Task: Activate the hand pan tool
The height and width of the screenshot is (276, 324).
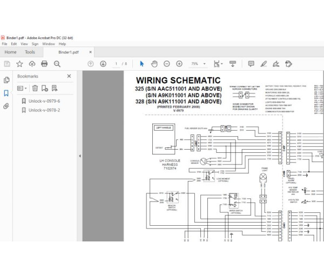Action: click(154, 64)
